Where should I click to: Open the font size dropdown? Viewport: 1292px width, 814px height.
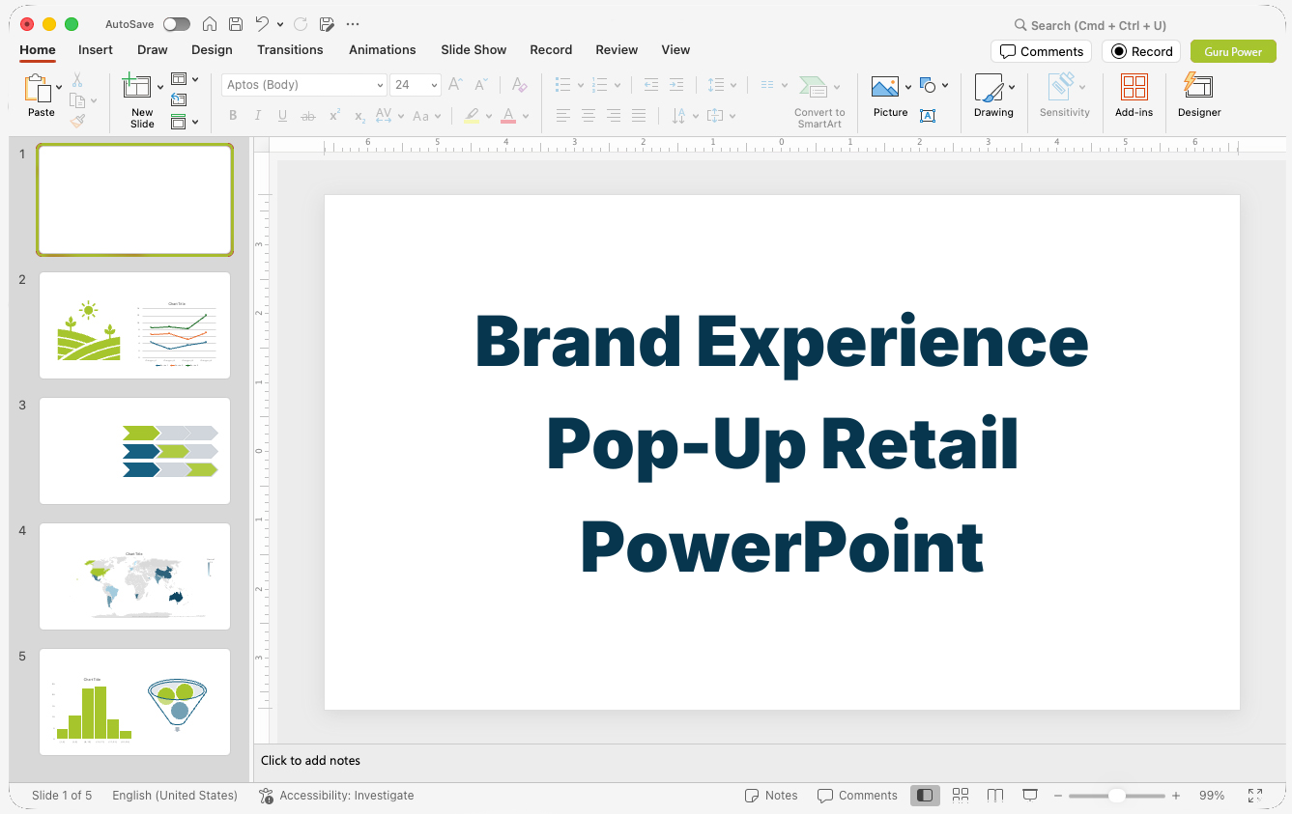pos(434,85)
